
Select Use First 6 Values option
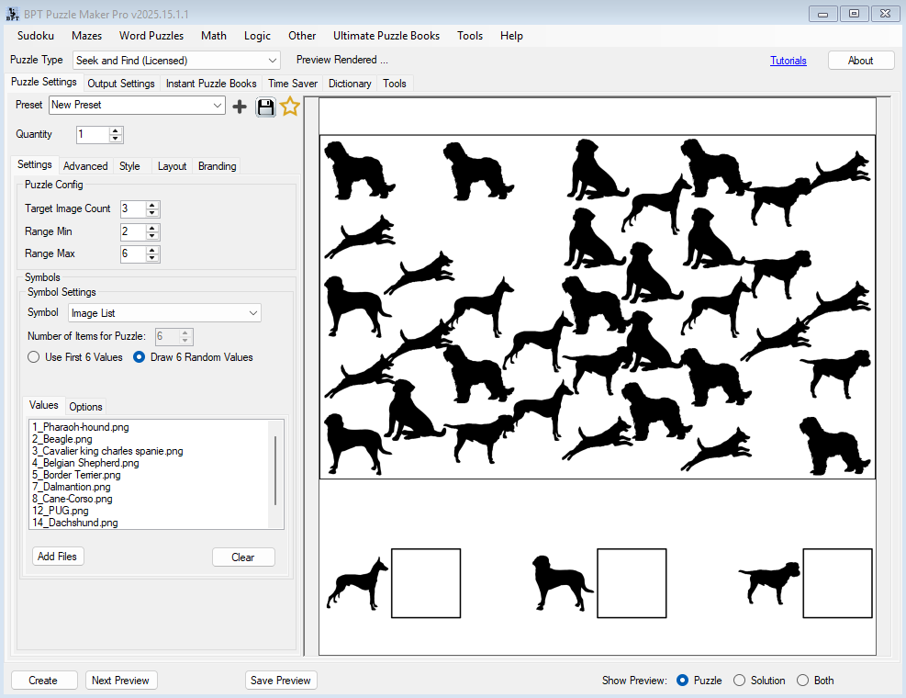coord(34,357)
